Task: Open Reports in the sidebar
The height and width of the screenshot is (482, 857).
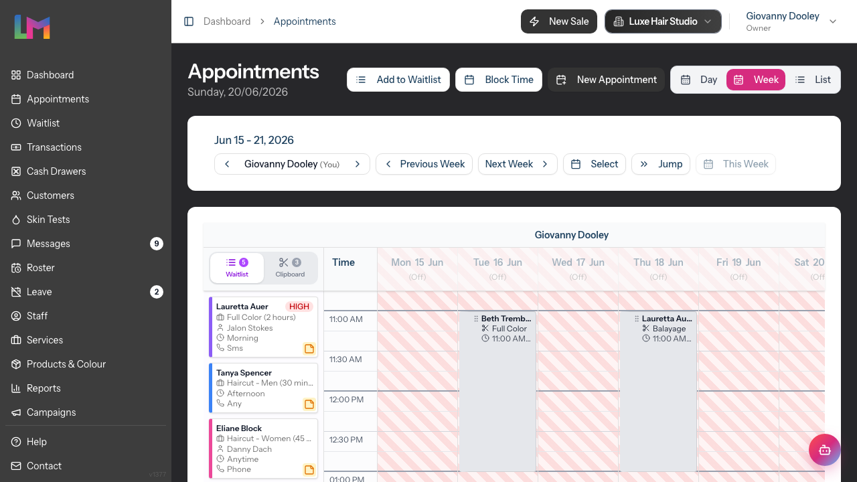Action: pyautogui.click(x=86, y=388)
